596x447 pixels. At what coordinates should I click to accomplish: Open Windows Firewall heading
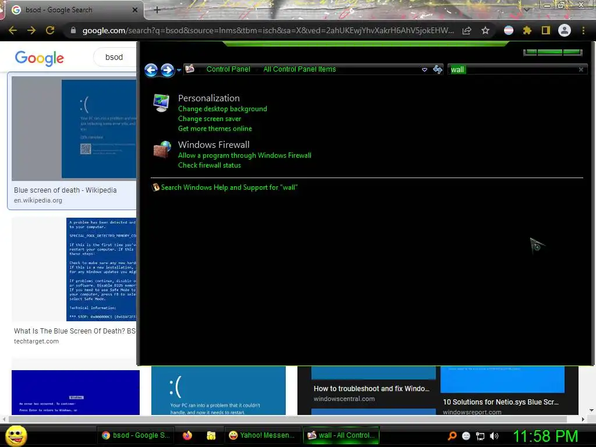(x=214, y=145)
